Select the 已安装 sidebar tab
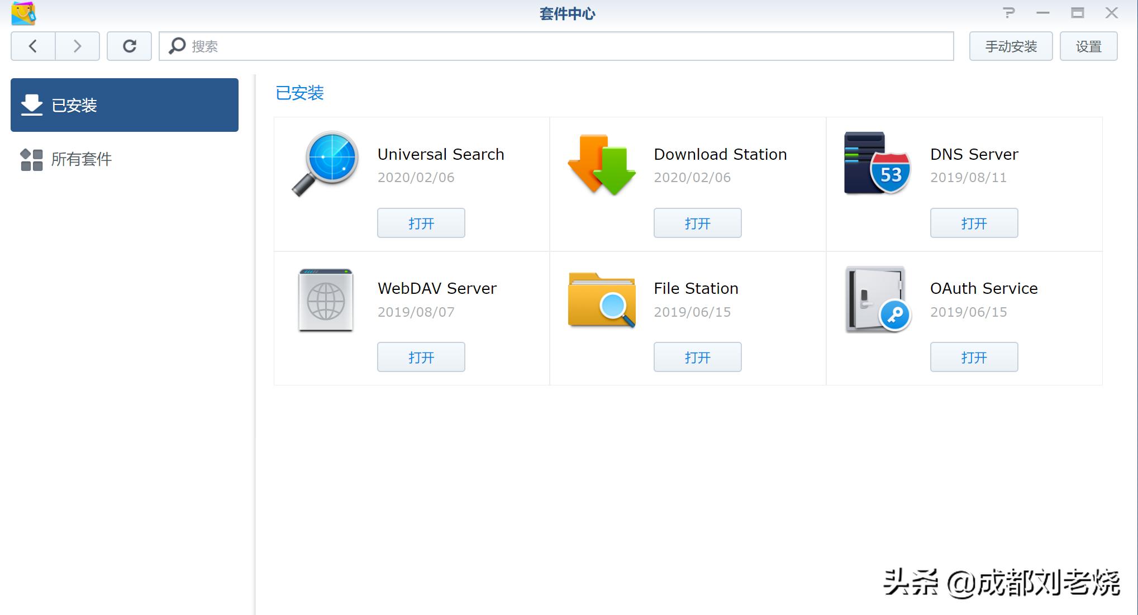Viewport: 1138px width, 615px height. pos(125,105)
